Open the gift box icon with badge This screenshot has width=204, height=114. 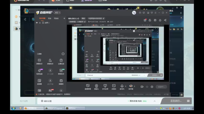tap(145, 20)
